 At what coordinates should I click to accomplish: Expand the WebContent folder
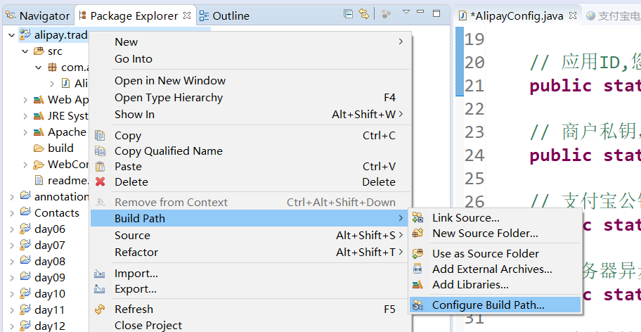coord(25,165)
